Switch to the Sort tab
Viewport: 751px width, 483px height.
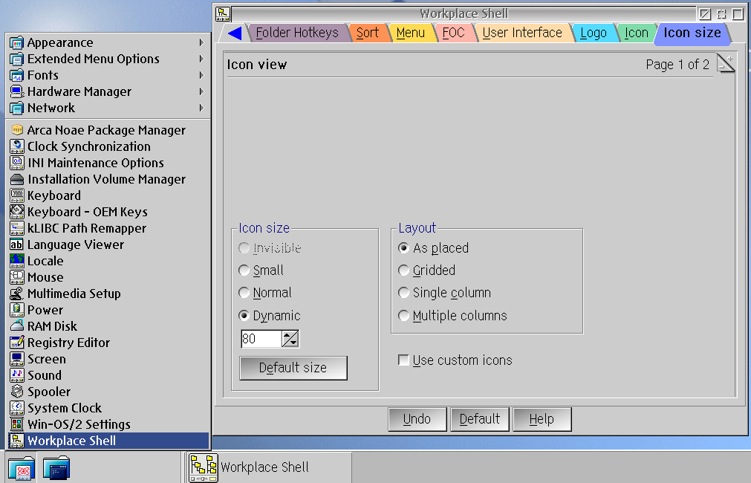click(368, 33)
